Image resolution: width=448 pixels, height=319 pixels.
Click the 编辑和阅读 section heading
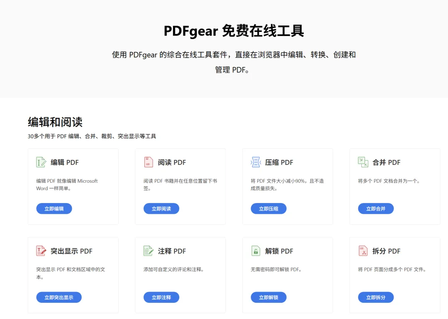tap(55, 122)
